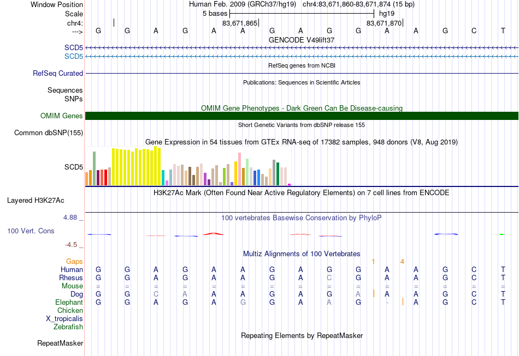Viewport: 519px width, 356px height.
Task: Click the SCD5 dark blue GENCODE transcript label
Action: click(x=74, y=48)
